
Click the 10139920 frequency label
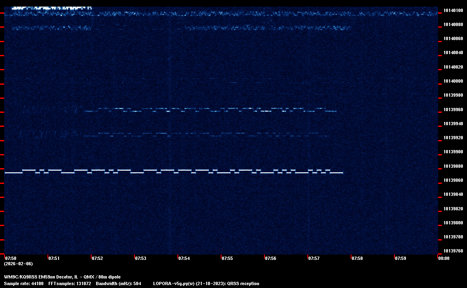(x=453, y=138)
